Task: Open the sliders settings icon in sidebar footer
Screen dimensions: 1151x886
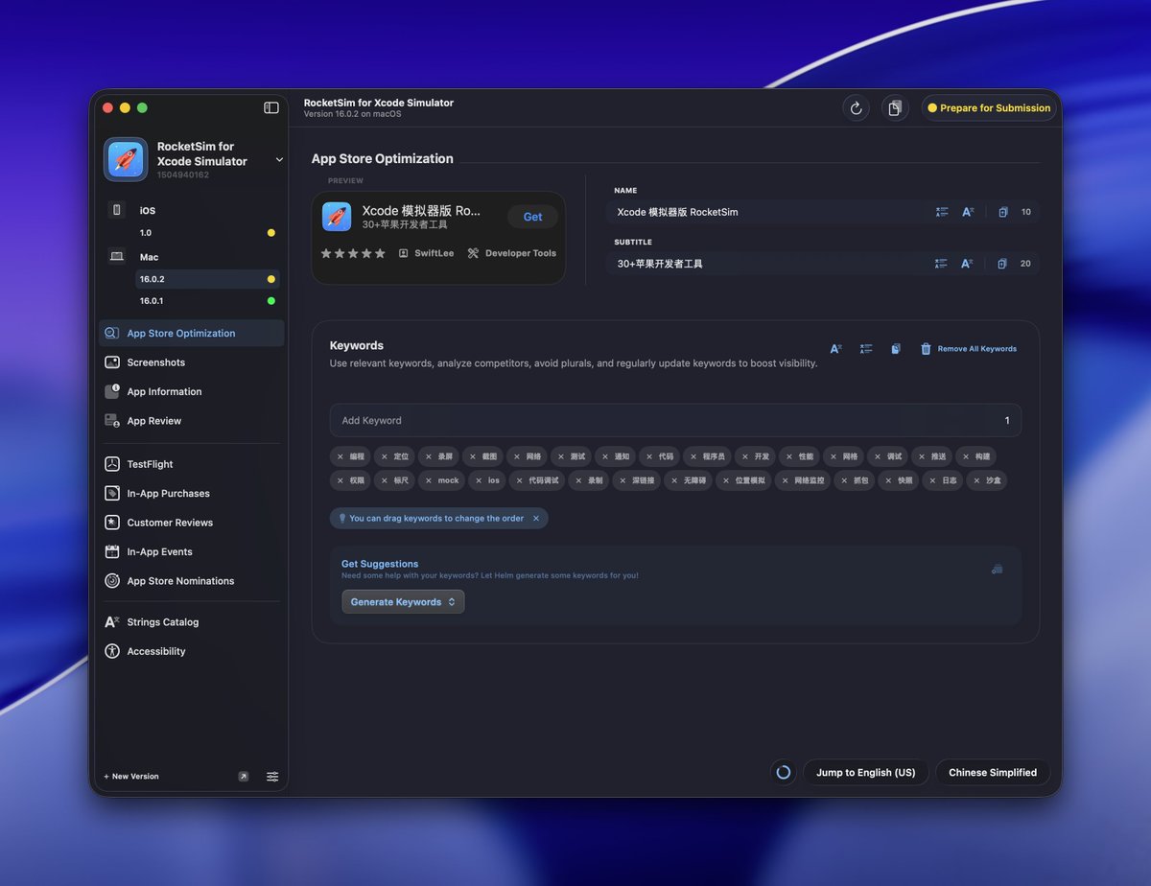Action: [272, 777]
